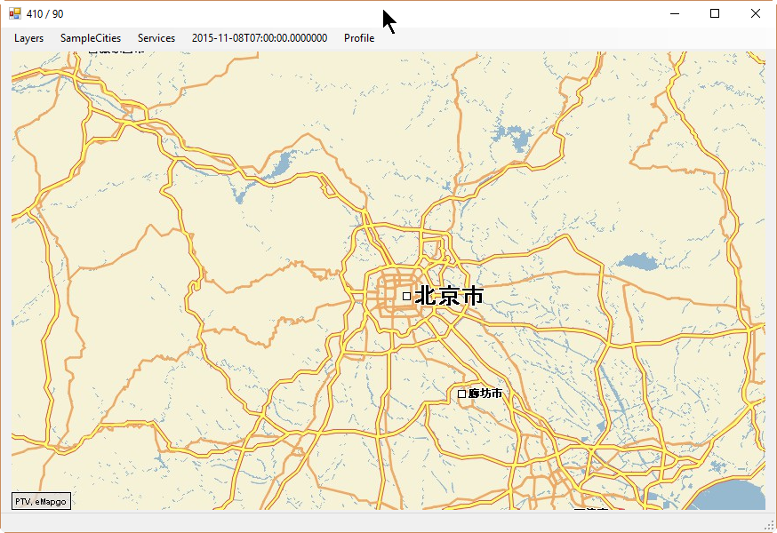This screenshot has height=533, width=777.
Task: Click the application icon in title bar
Action: [15, 13]
